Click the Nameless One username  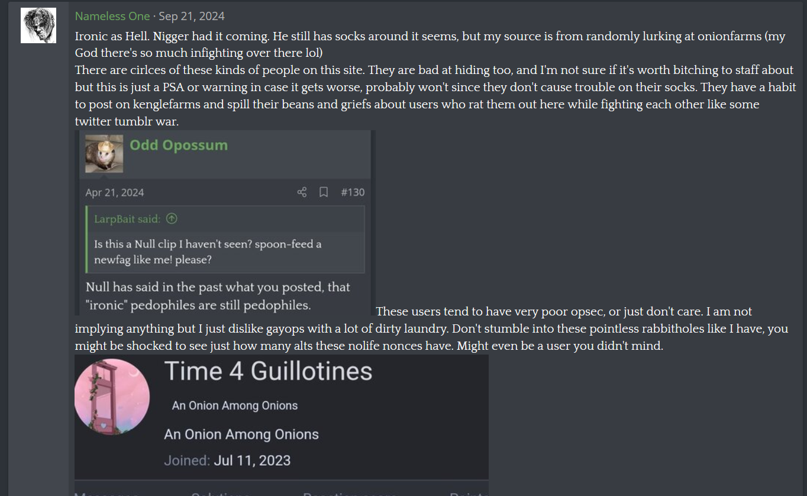[x=112, y=17]
